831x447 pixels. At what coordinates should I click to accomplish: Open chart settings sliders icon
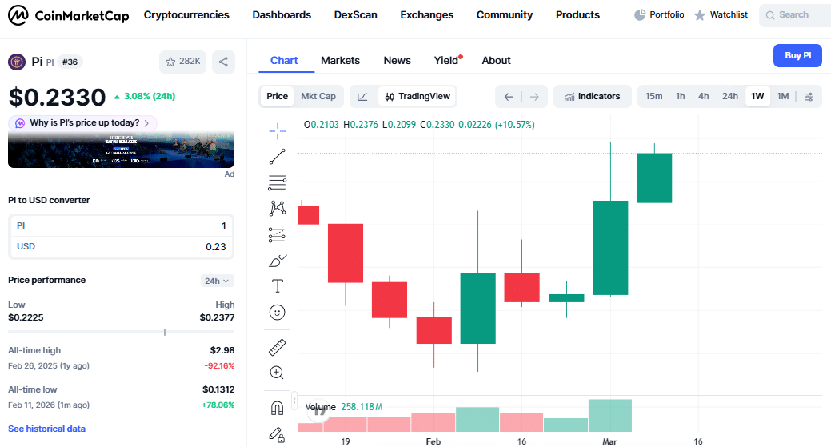point(809,97)
